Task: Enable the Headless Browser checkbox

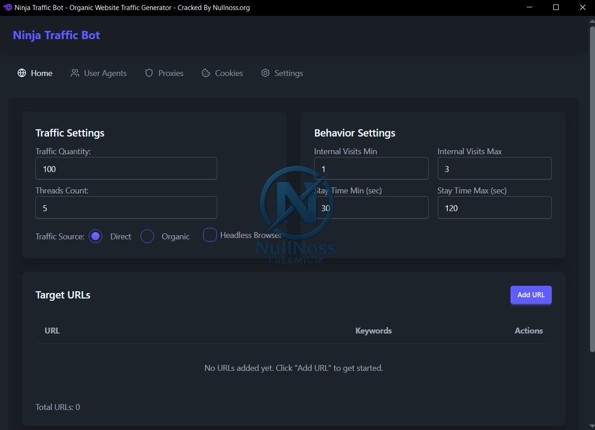Action: coord(210,235)
